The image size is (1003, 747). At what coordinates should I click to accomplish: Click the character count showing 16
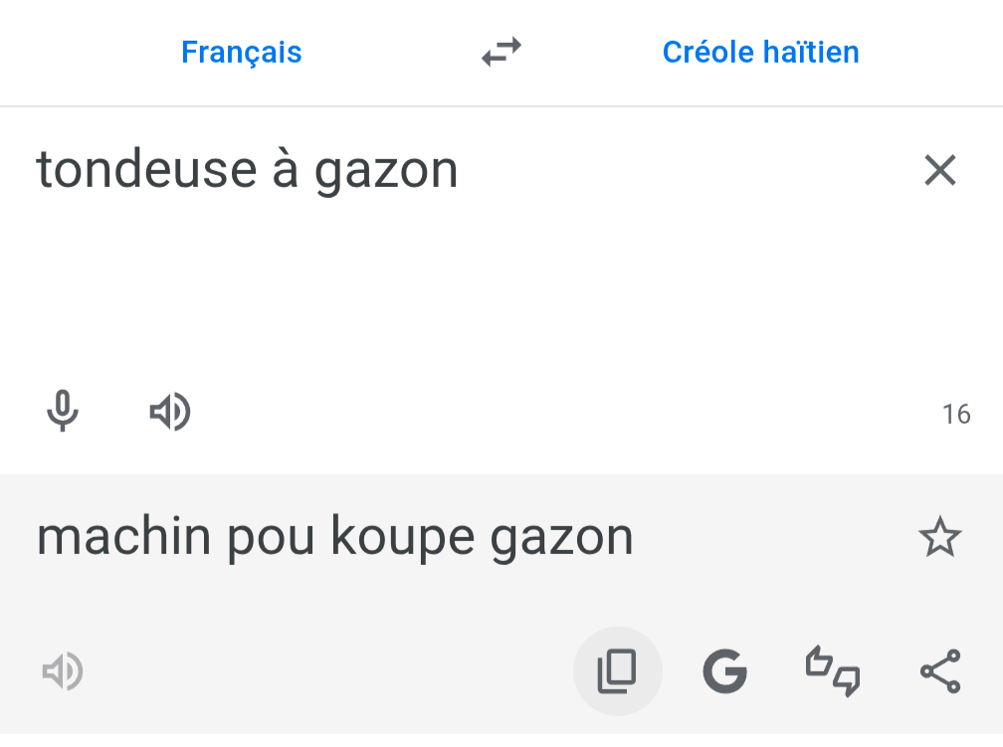point(956,414)
